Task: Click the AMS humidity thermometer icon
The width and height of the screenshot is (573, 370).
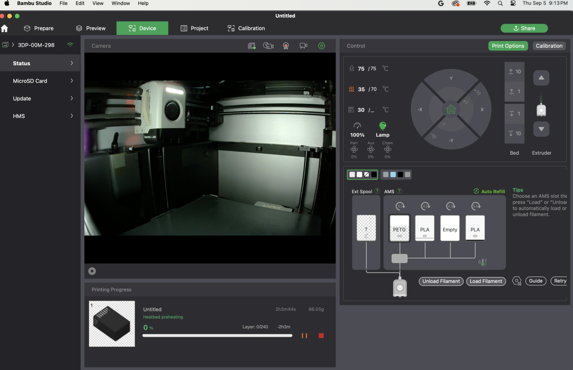Action: click(x=483, y=262)
